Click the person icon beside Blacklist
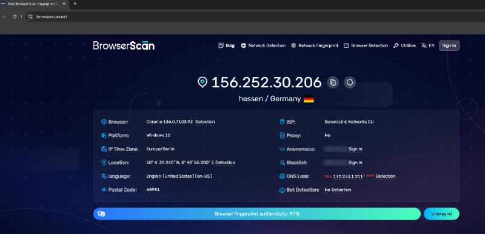 coord(282,162)
